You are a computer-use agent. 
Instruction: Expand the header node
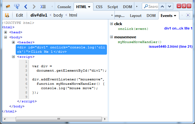(13, 42)
